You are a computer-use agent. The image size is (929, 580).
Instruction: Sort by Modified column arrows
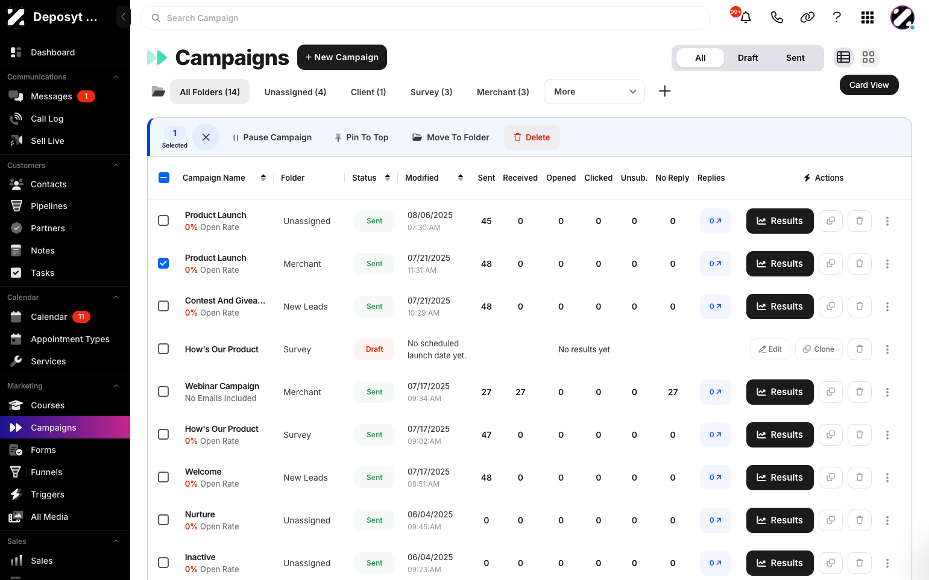[461, 178]
